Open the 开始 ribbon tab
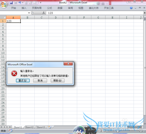Image resolution: width=146 pixels, height=134 pixels. tap(13, 8)
